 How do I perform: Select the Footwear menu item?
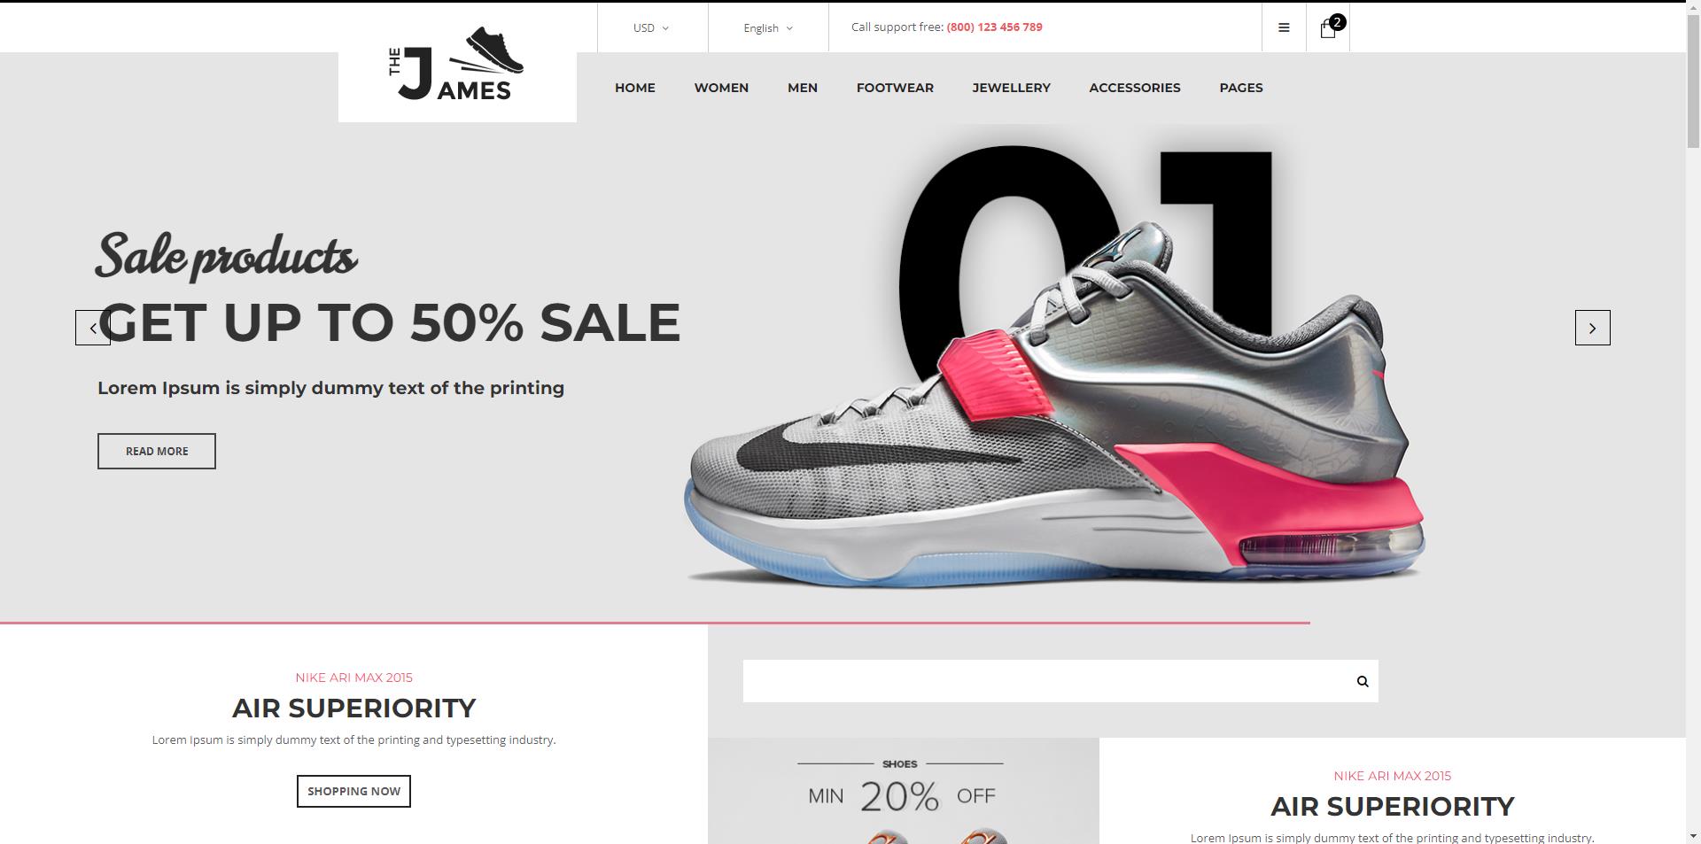click(895, 88)
